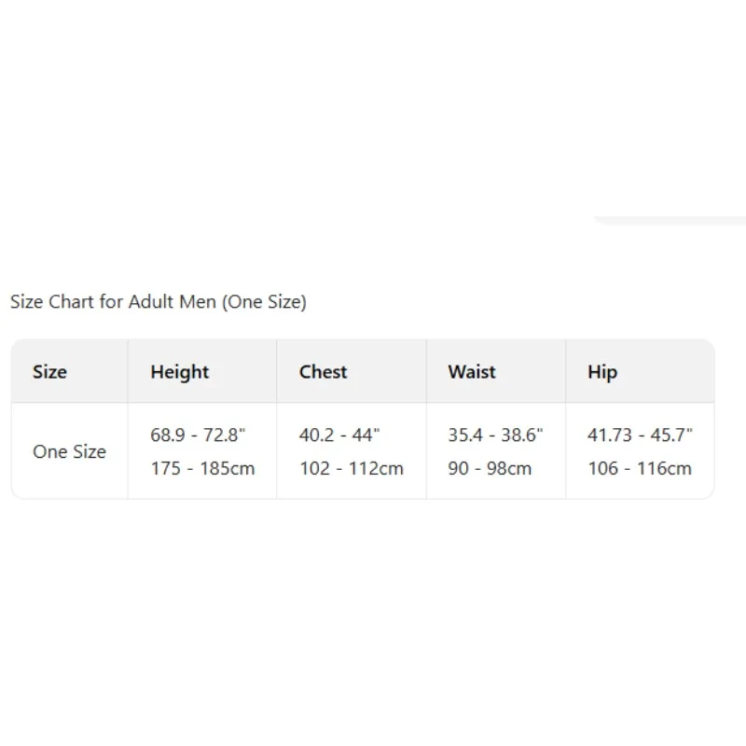Click the Size Chart for Adult Men title

click(x=159, y=301)
